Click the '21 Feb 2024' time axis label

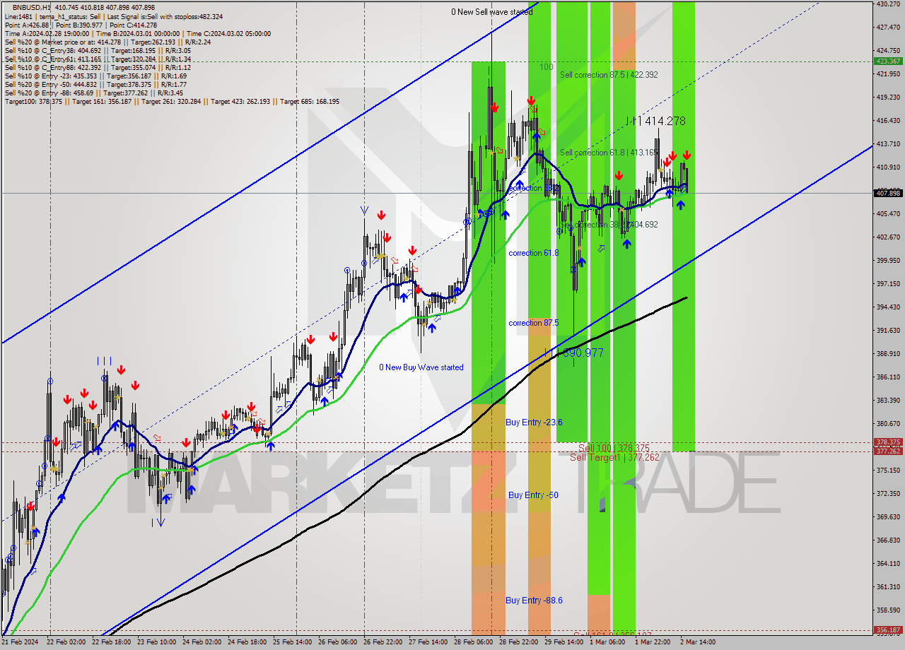point(20,642)
